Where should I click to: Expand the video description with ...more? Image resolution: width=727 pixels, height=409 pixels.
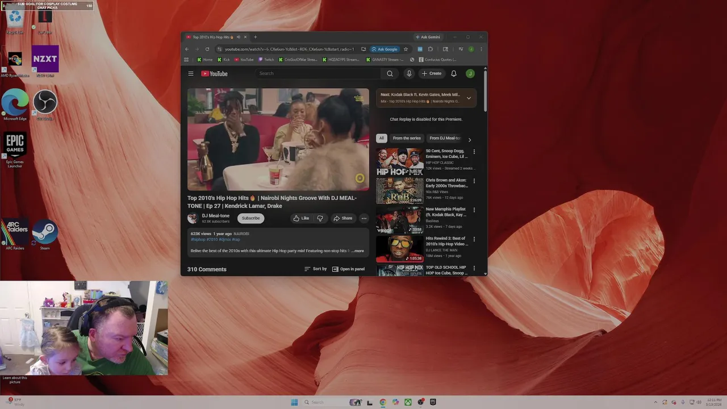pyautogui.click(x=358, y=251)
